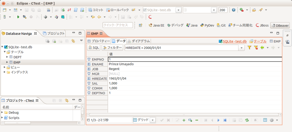Click the green refresh data icon

247,120
